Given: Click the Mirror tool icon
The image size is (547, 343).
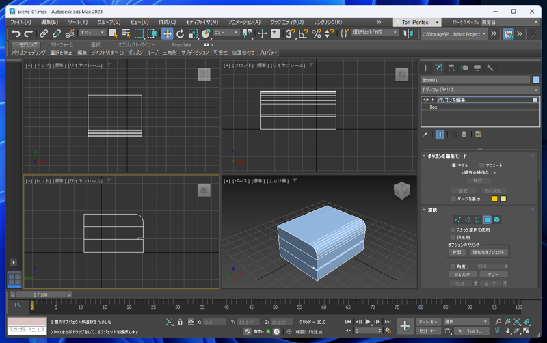Looking at the screenshot, I should click(408, 33).
